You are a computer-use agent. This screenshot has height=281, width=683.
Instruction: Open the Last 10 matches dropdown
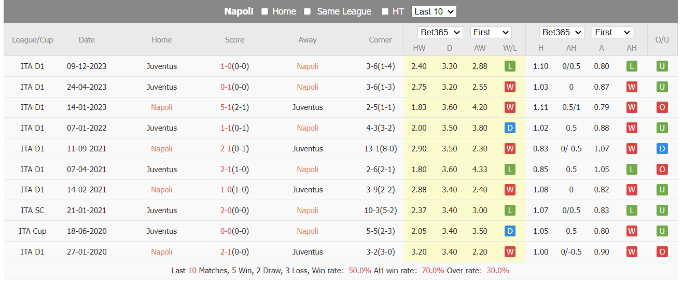pos(434,11)
